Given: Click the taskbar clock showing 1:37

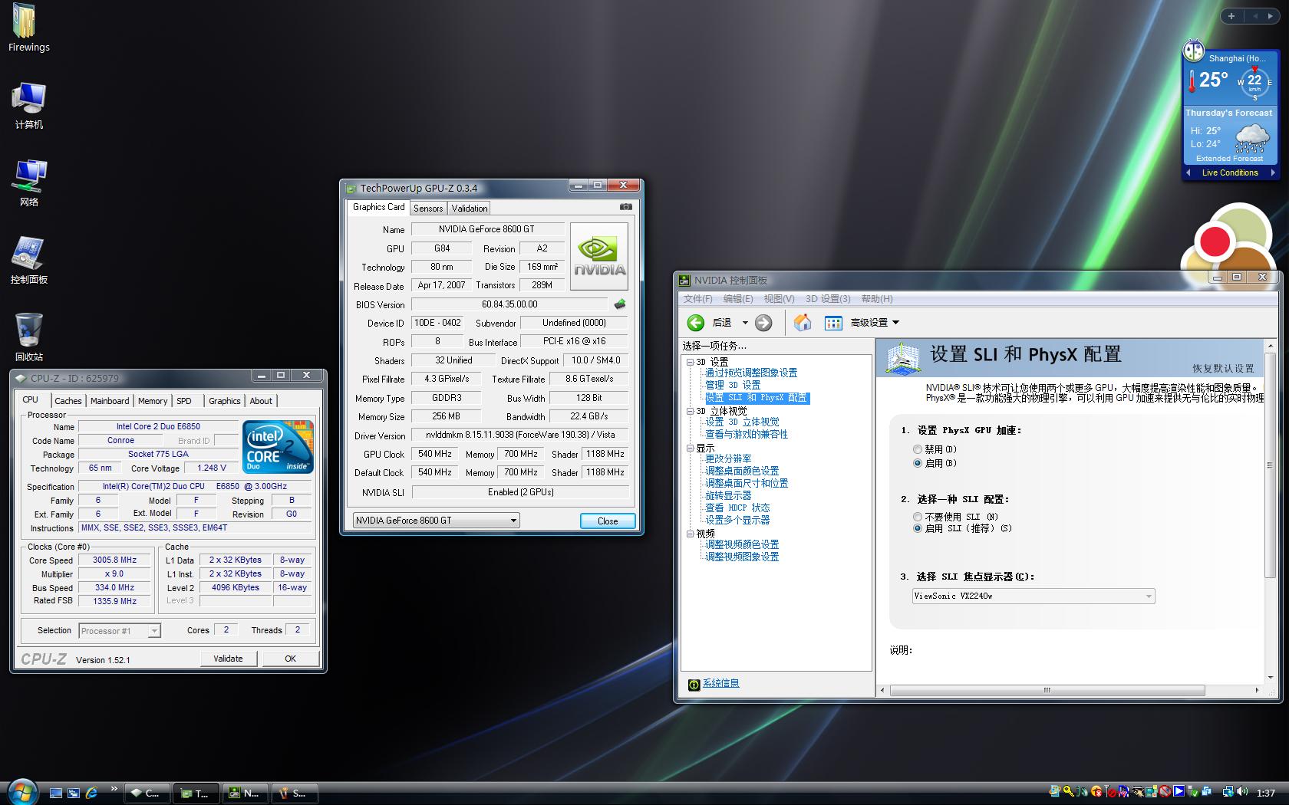Looking at the screenshot, I should 1265,793.
